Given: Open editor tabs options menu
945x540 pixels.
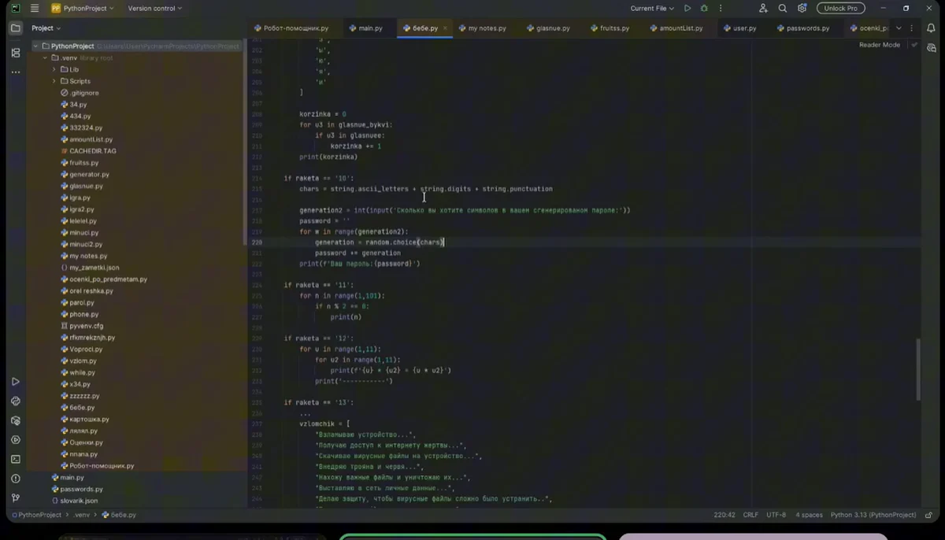Looking at the screenshot, I should pos(913,28).
